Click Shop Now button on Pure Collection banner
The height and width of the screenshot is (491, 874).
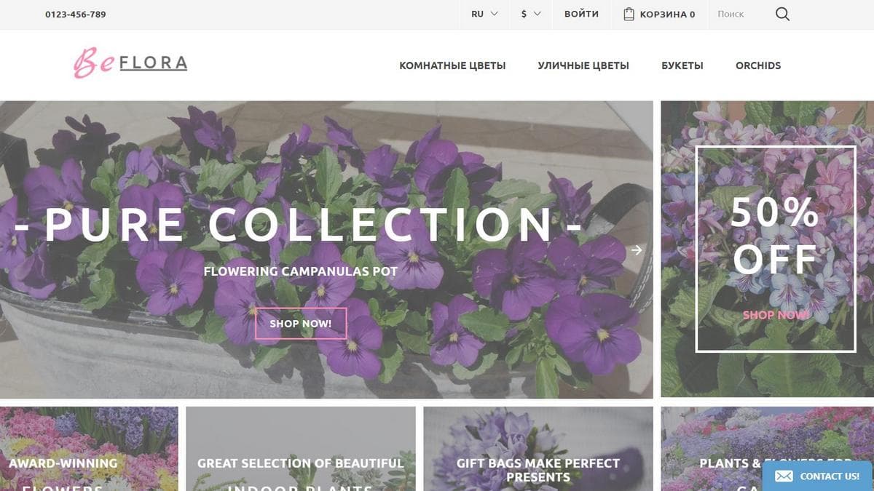(301, 324)
